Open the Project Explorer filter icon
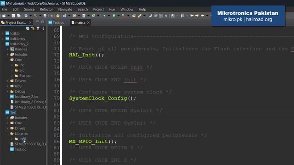This screenshot has width=294, height=165. click(x=38, y=28)
